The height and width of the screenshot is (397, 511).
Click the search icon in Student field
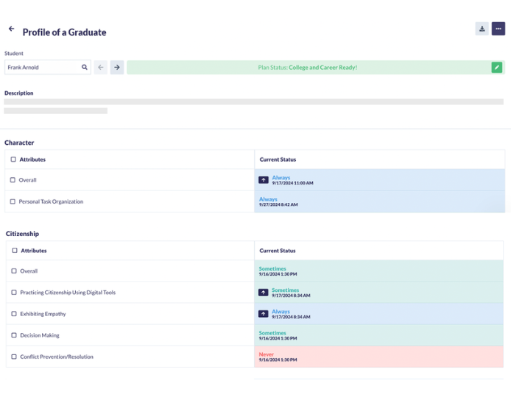click(x=85, y=68)
